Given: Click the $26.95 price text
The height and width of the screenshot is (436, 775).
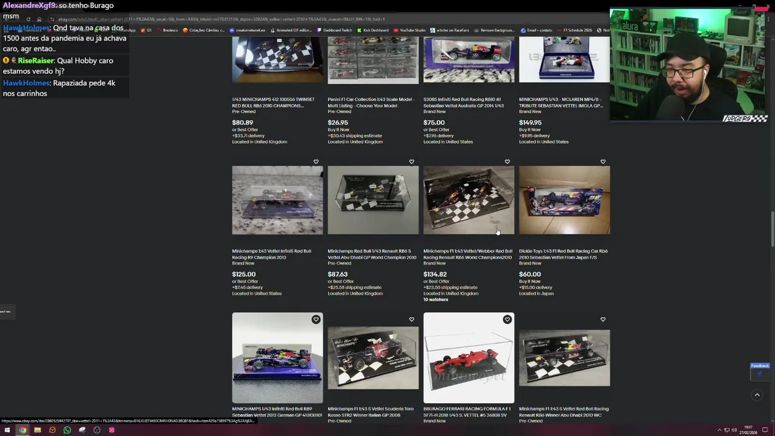Looking at the screenshot, I should point(338,122).
